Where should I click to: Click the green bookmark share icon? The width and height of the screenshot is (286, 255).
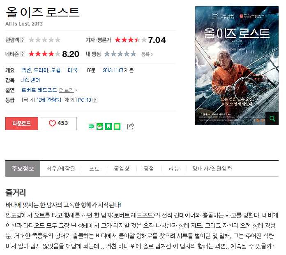pyautogui.click(x=108, y=126)
